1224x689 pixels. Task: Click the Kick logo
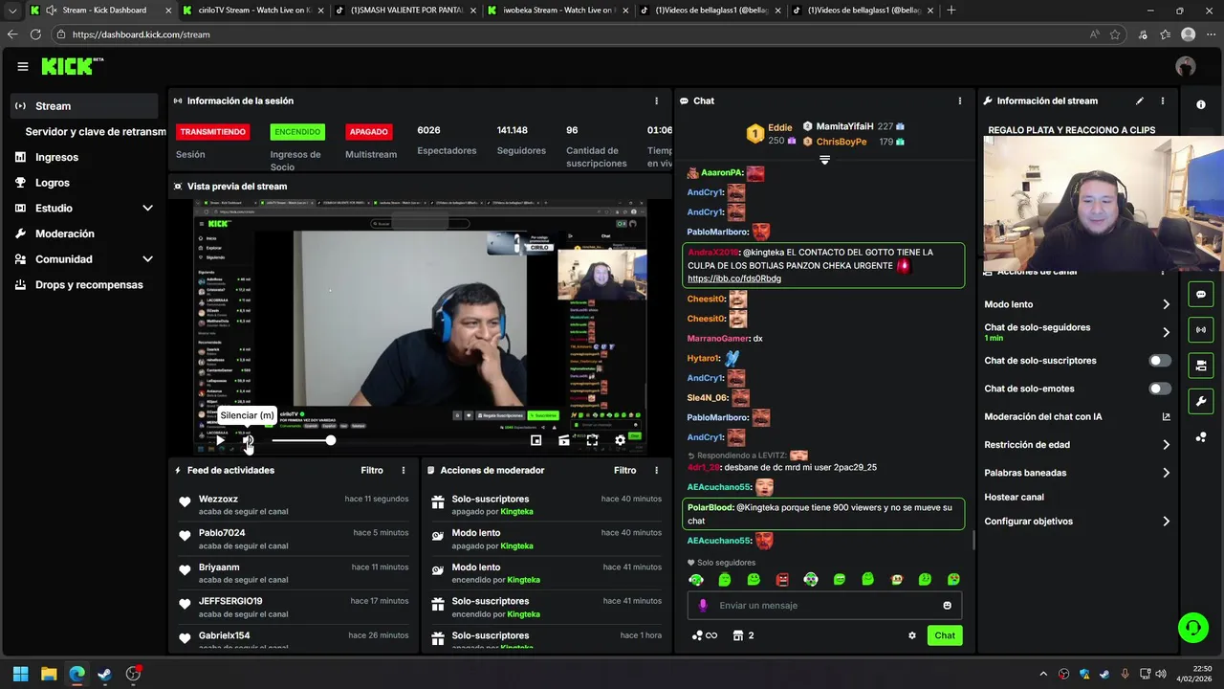[72, 66]
